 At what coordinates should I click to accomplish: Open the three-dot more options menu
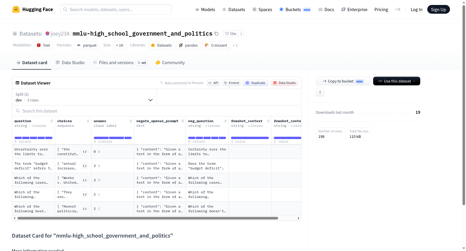[x=320, y=92]
